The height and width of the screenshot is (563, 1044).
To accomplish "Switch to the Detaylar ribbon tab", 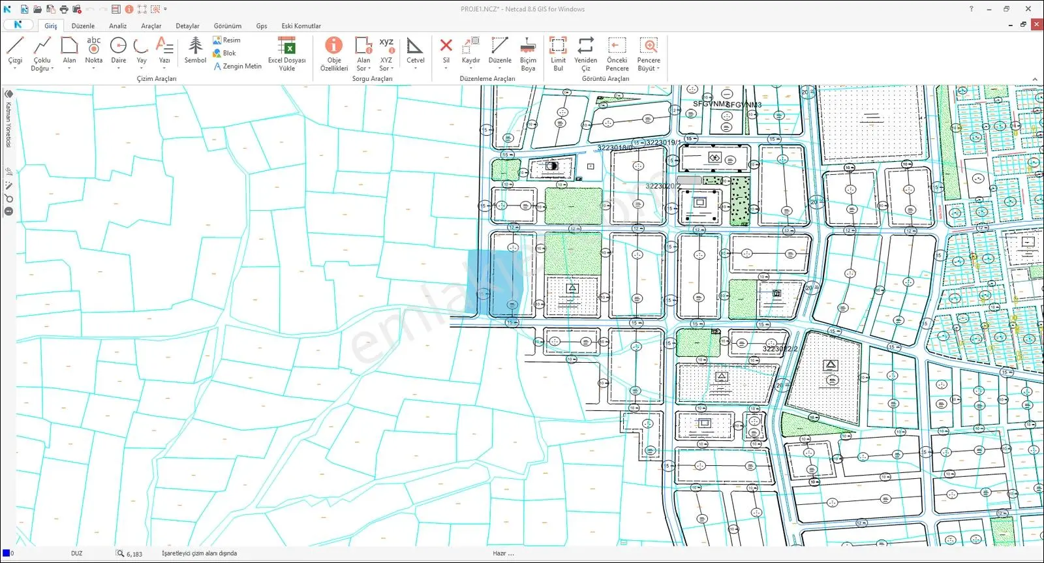I will pos(187,26).
